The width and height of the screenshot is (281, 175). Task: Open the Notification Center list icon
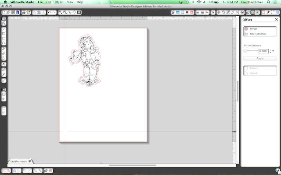click(275, 2)
